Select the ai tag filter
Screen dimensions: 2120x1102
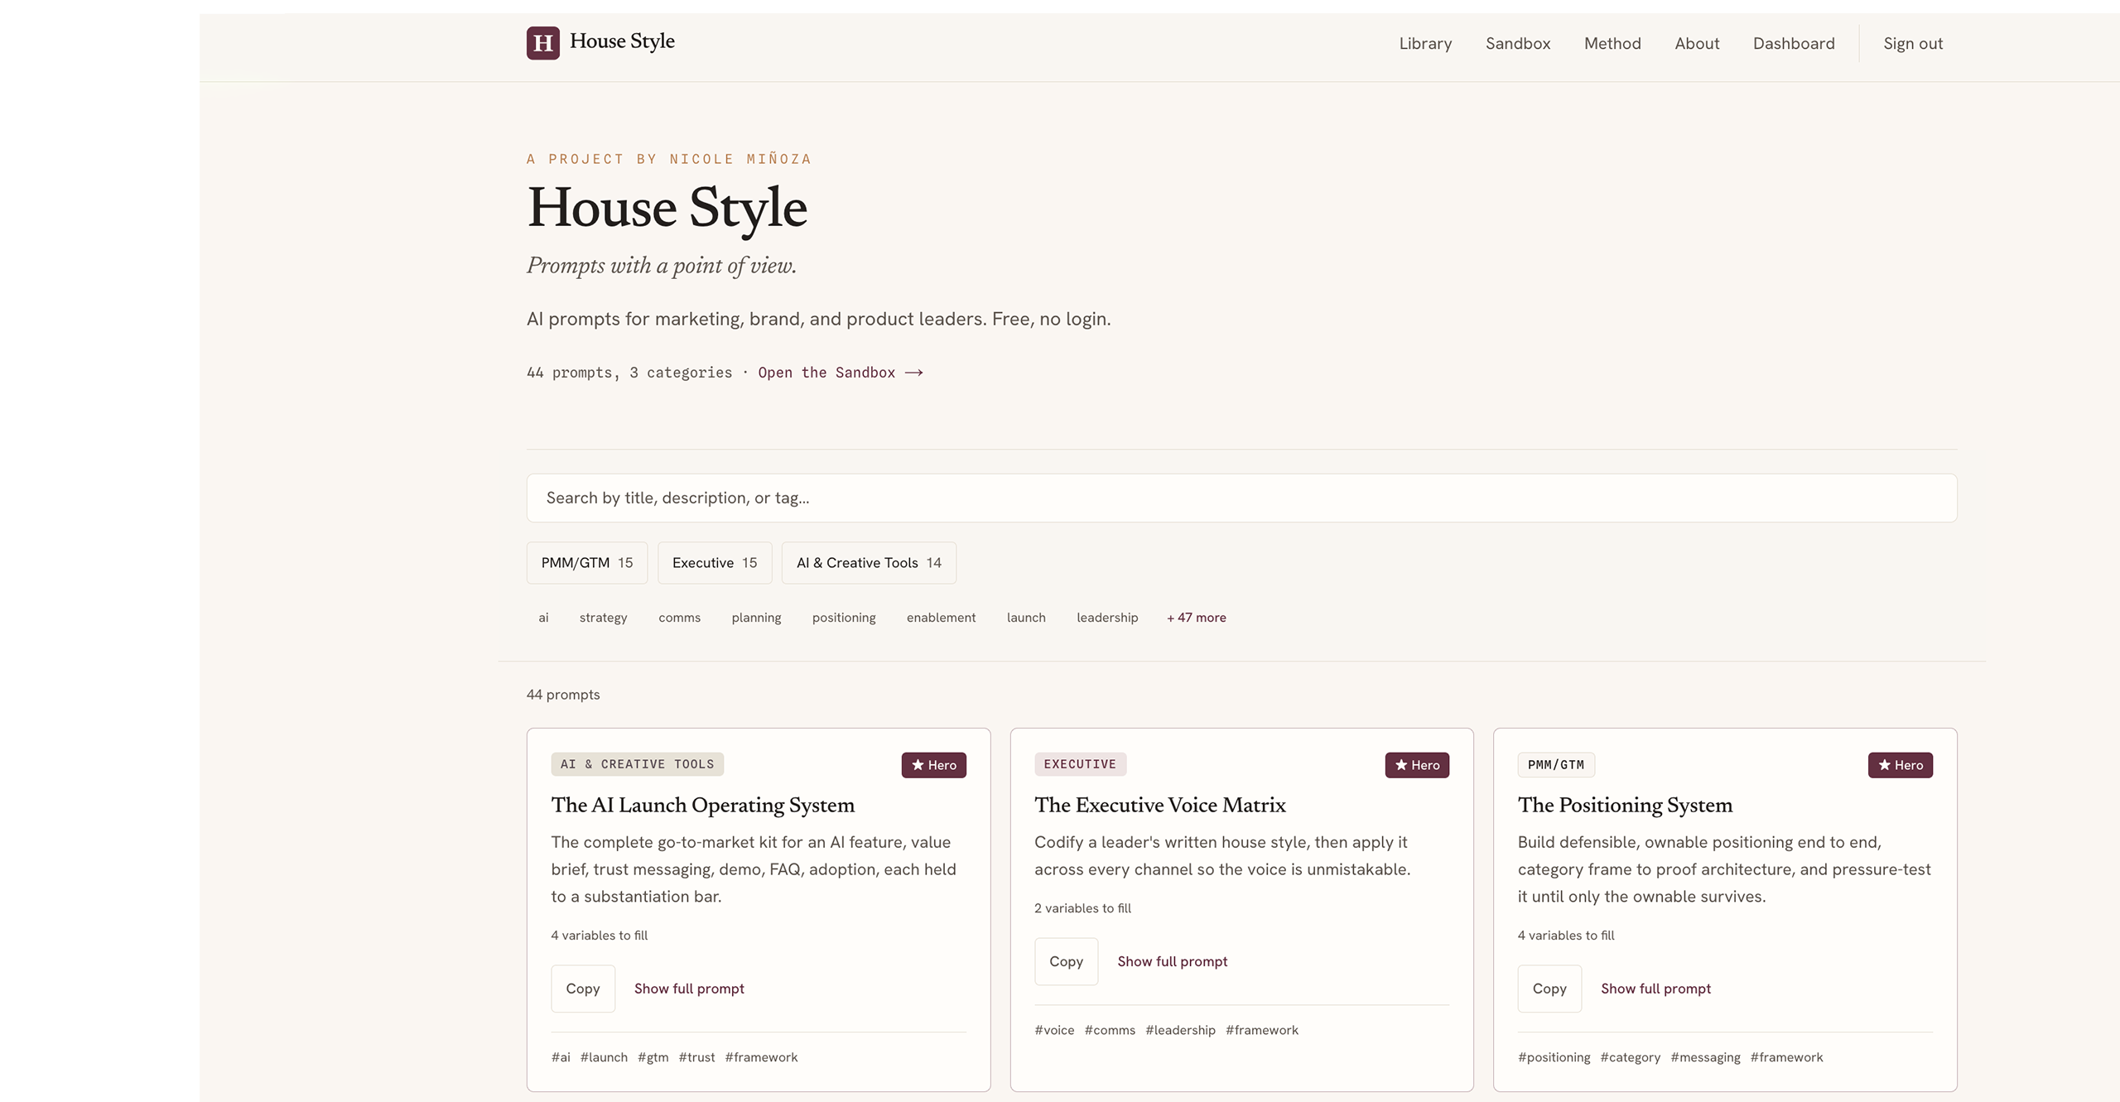(x=543, y=618)
